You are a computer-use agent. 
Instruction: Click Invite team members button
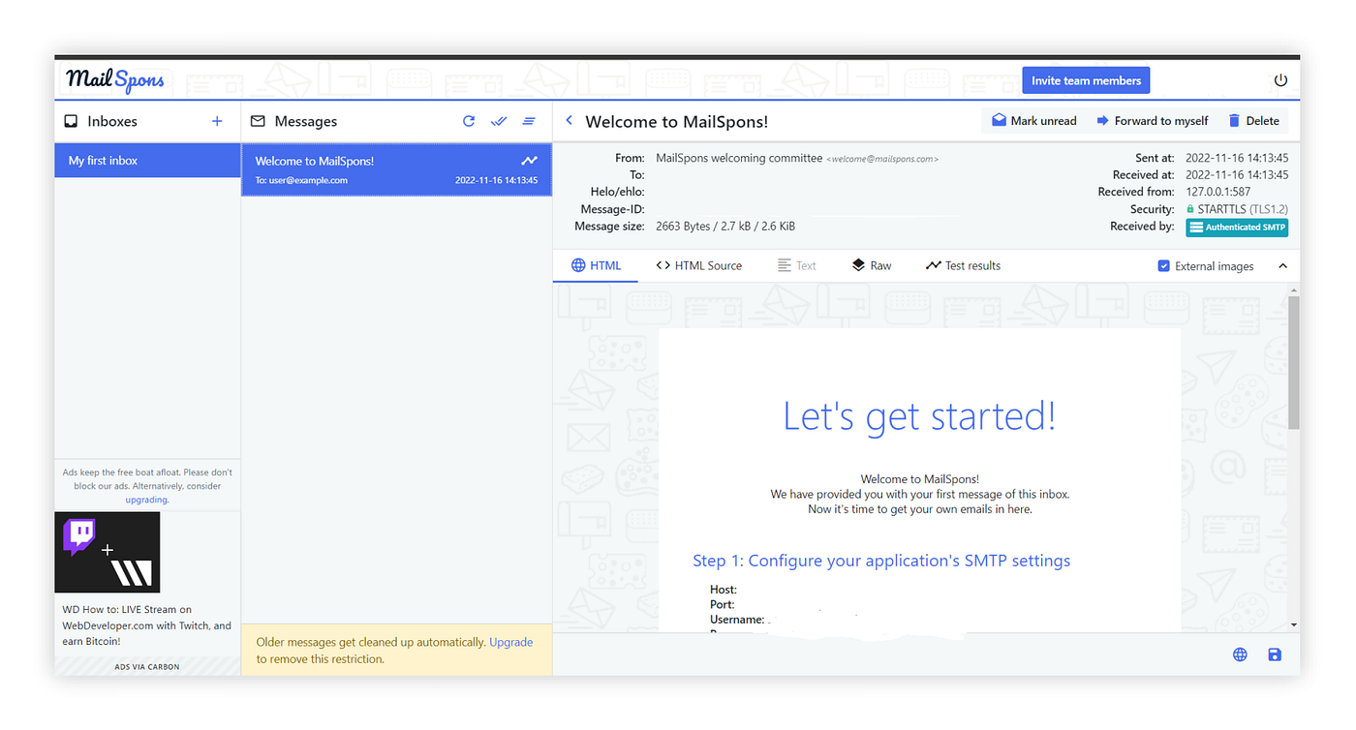pyautogui.click(x=1086, y=80)
